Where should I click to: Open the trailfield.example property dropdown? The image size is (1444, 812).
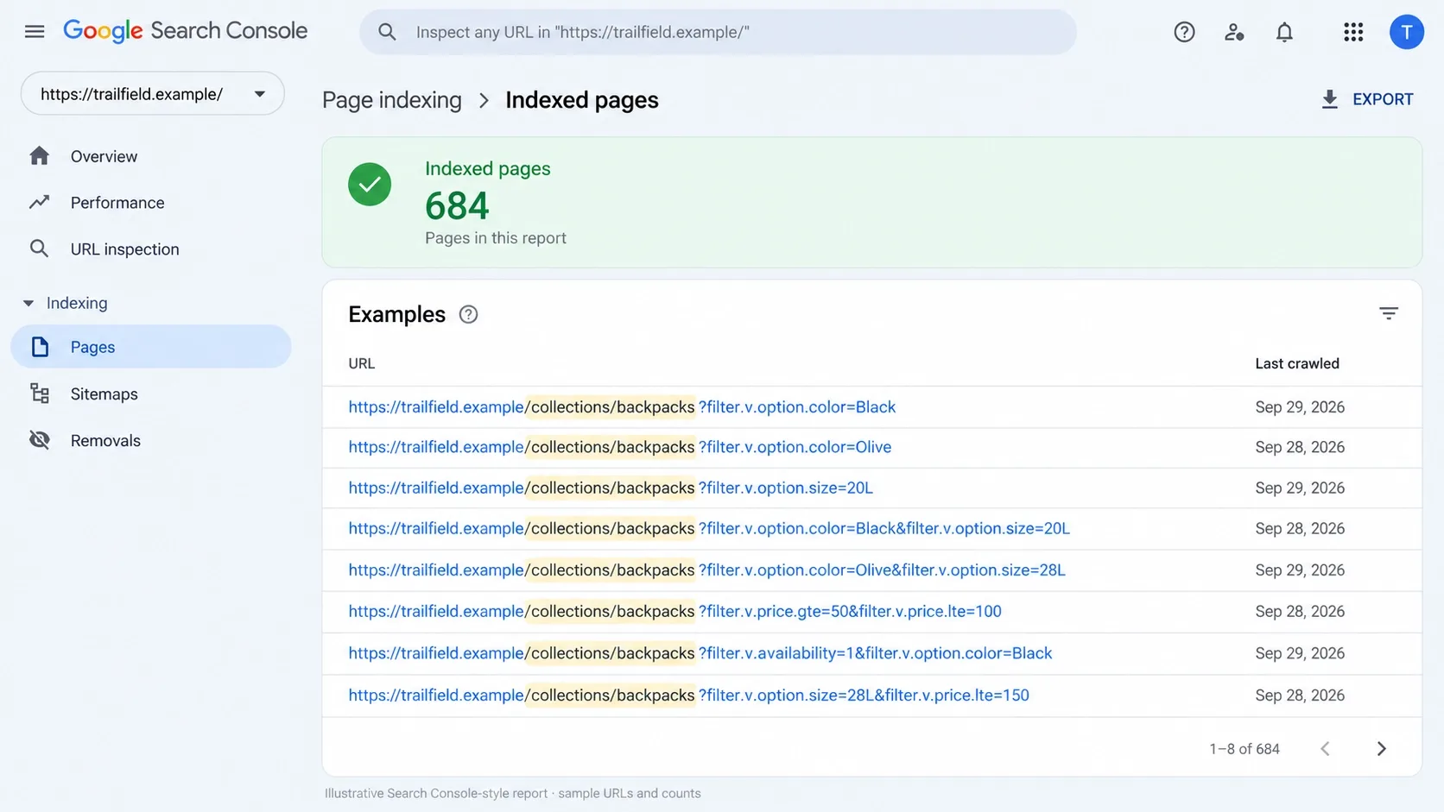click(x=153, y=93)
